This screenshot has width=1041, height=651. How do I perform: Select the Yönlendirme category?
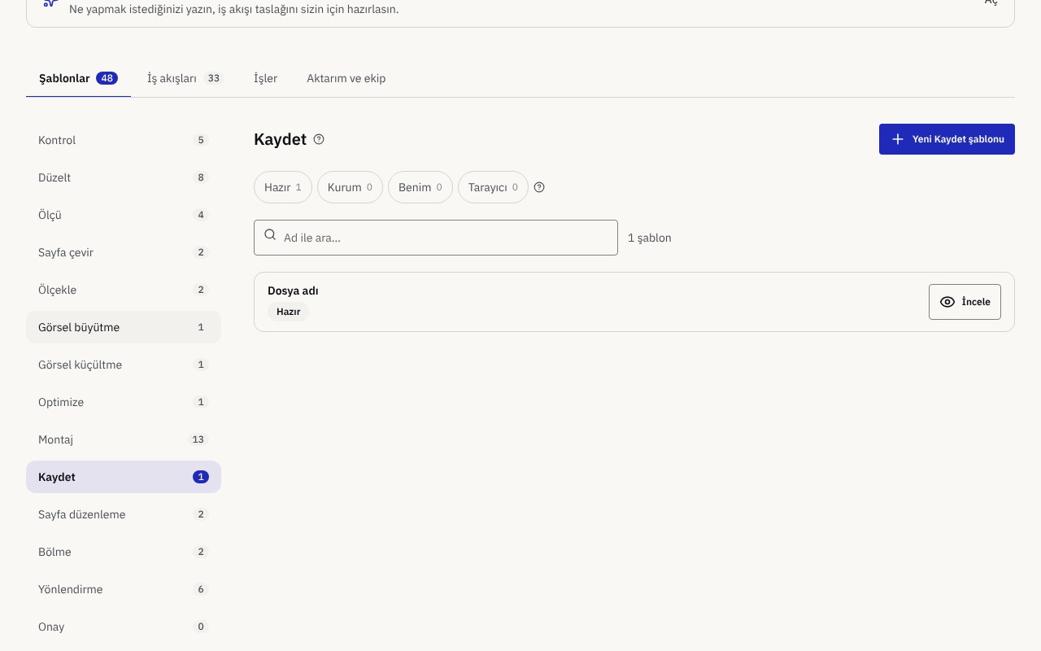coord(124,589)
